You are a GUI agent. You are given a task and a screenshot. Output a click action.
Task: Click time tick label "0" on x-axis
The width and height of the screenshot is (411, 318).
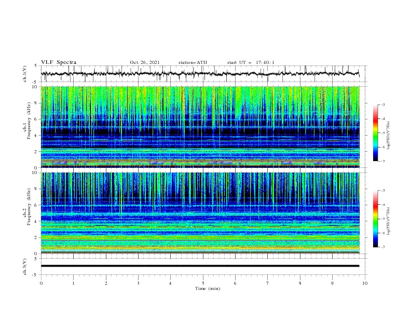click(x=41, y=283)
